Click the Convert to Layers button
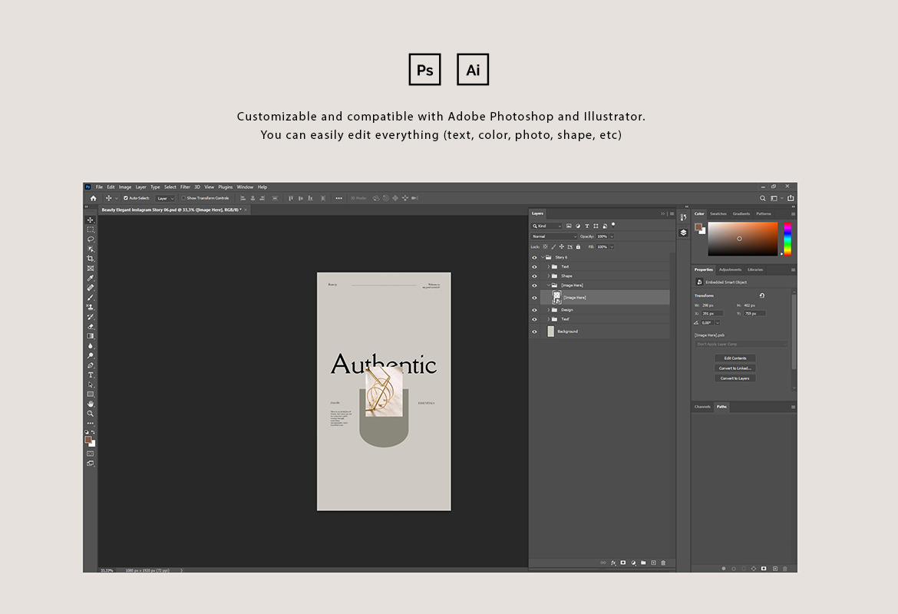The image size is (898, 614). [x=735, y=378]
